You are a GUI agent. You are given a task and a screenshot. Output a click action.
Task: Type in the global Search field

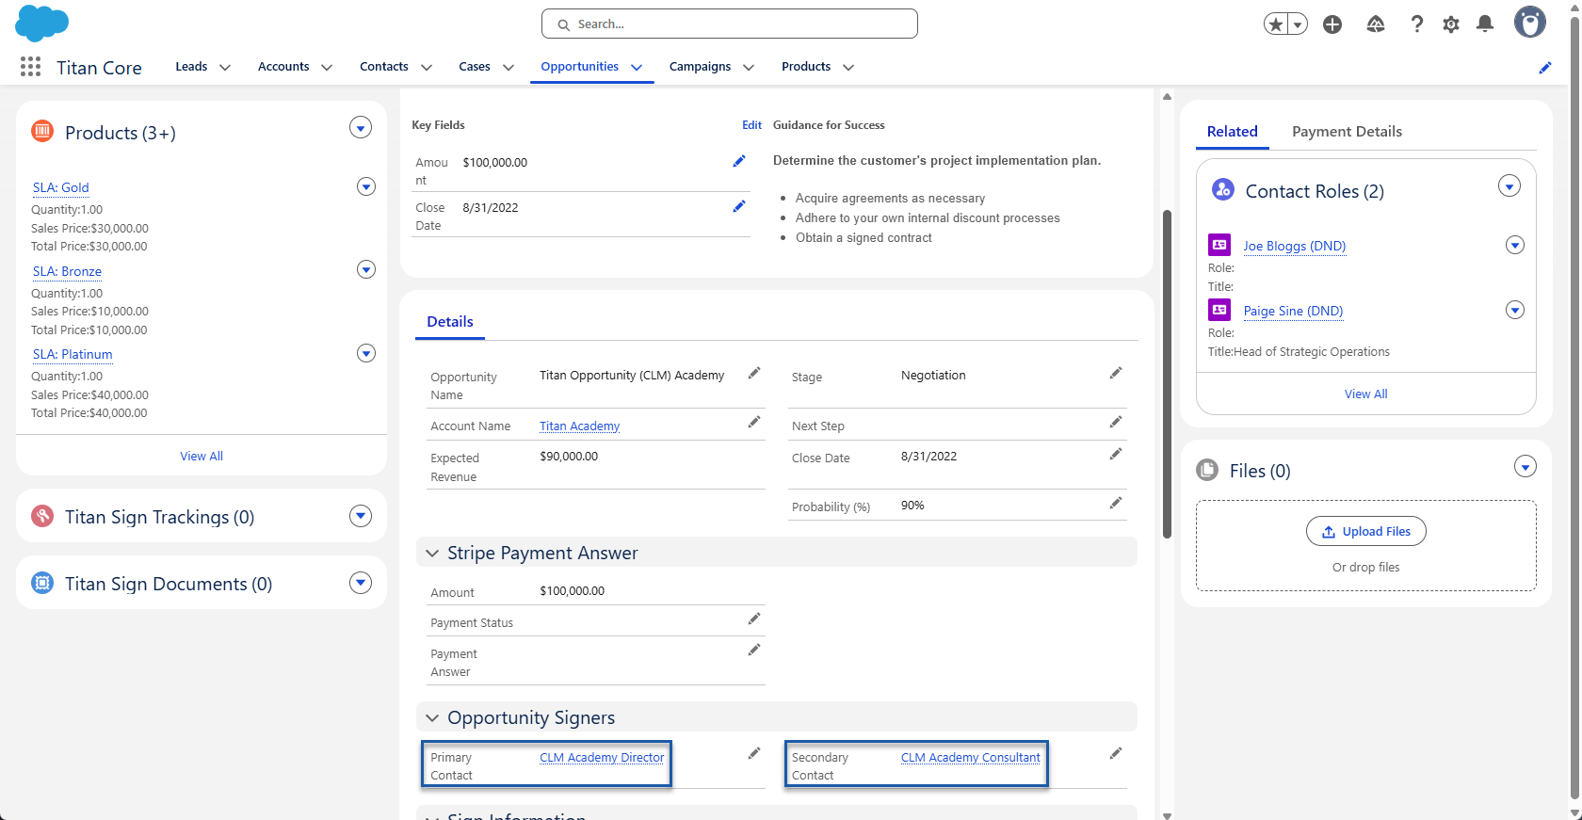730,24
